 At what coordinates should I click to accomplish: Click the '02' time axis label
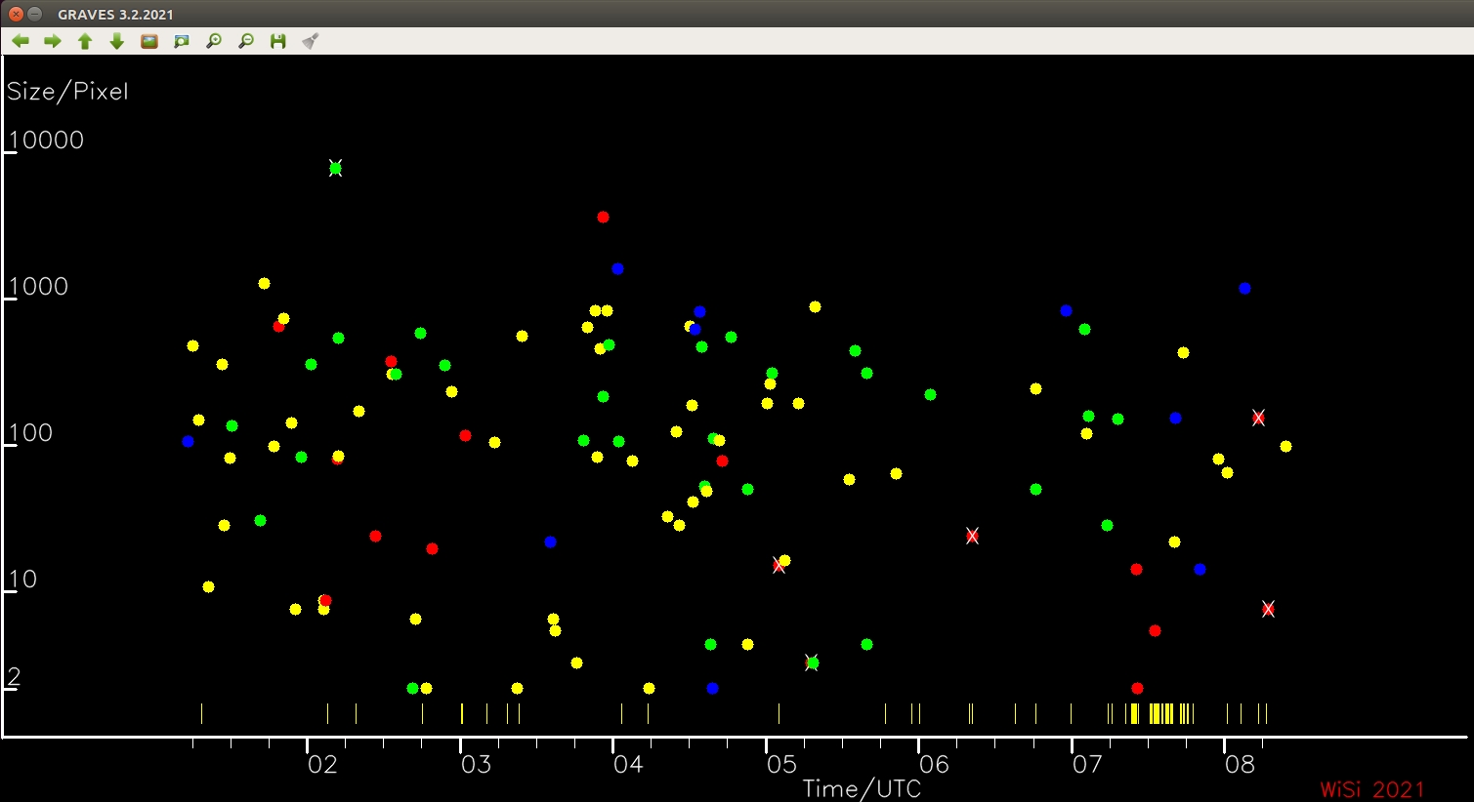pyautogui.click(x=322, y=764)
